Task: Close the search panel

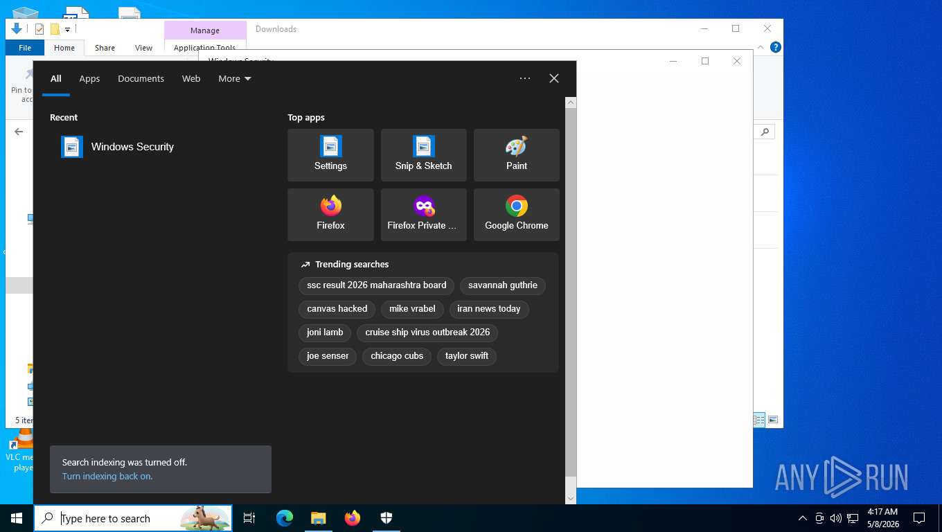Action: 554,78
